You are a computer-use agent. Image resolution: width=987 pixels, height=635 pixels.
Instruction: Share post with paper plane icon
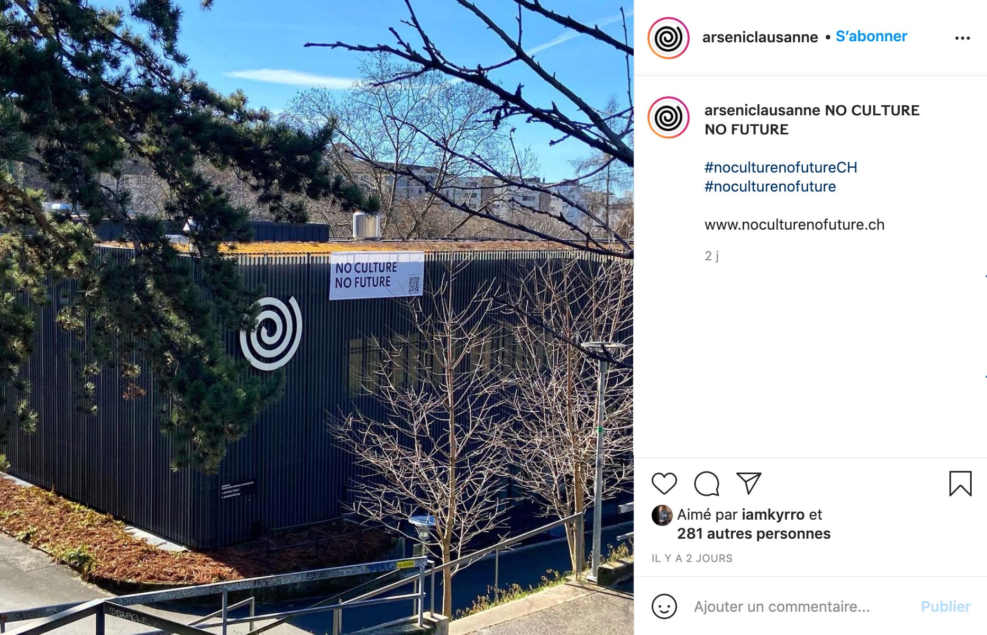748,483
